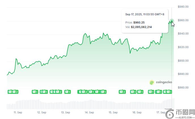Open the news badge just left of 12. Sep
This screenshot has height=119, width=195.
click(x=35, y=92)
